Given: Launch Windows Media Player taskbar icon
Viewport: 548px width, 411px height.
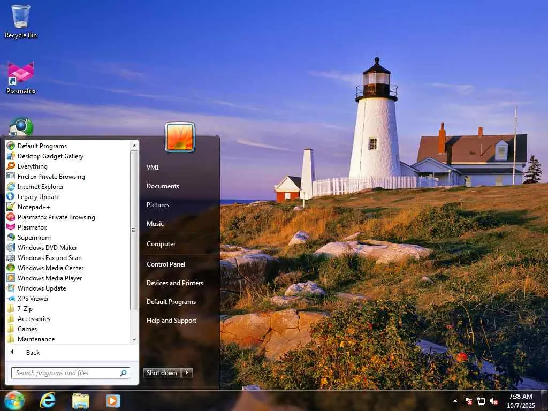Looking at the screenshot, I should pyautogui.click(x=113, y=400).
